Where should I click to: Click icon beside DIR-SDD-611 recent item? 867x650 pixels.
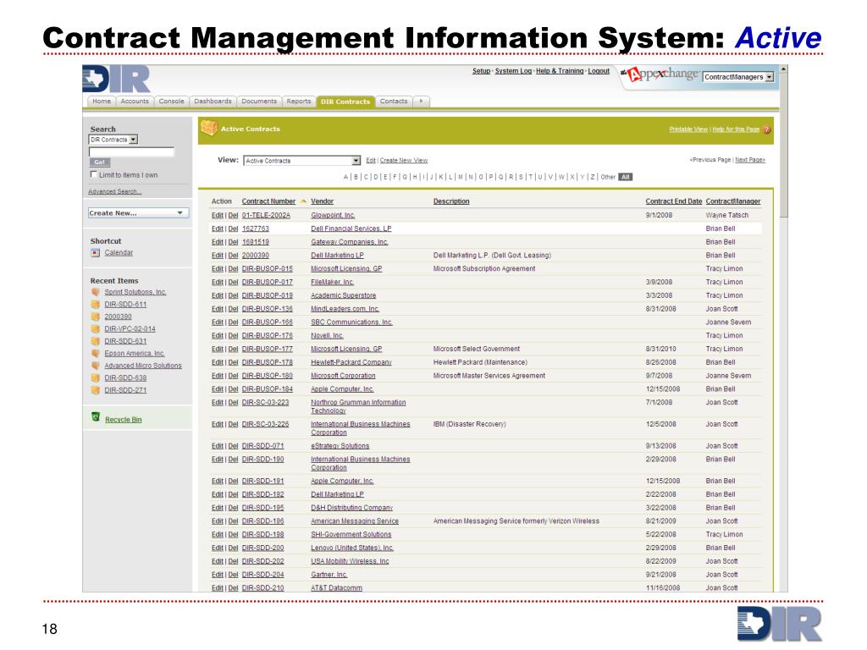click(96, 304)
